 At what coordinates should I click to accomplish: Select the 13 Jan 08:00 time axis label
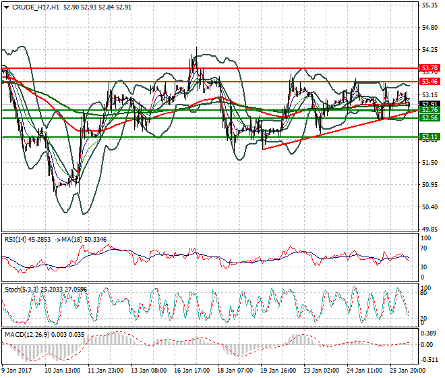(149, 371)
